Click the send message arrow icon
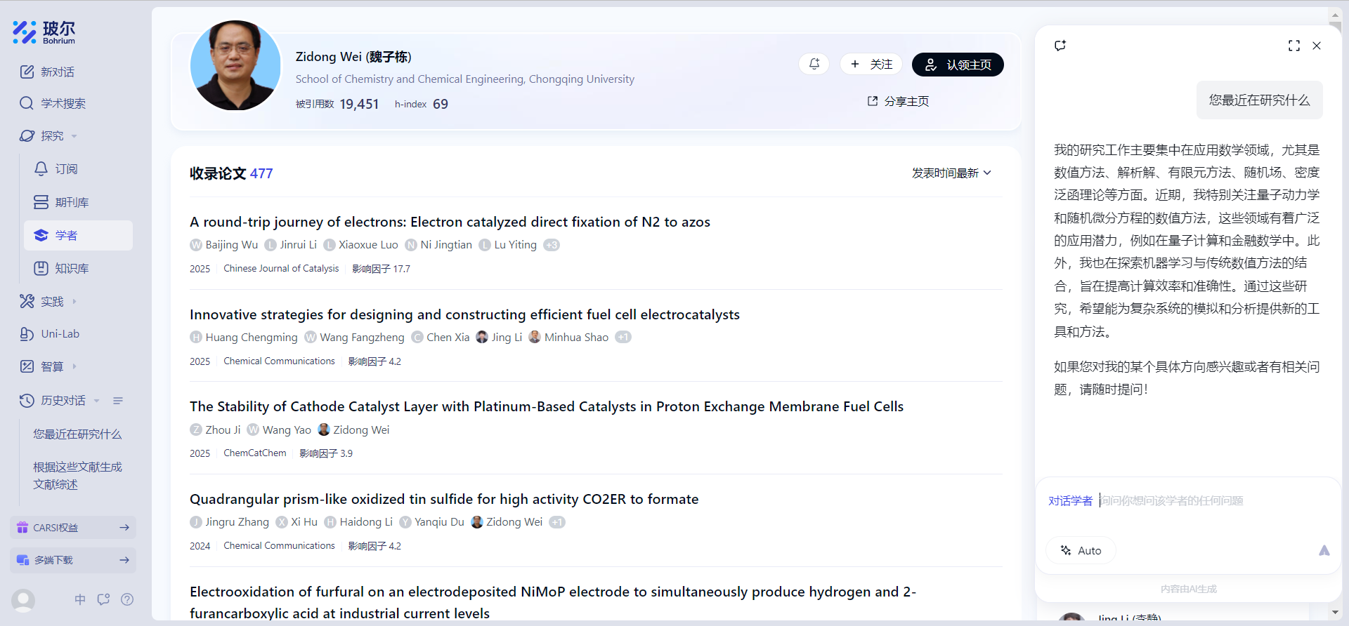The image size is (1349, 626). [x=1324, y=550]
